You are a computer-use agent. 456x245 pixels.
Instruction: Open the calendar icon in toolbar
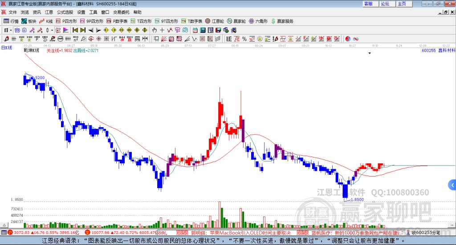(195, 30)
